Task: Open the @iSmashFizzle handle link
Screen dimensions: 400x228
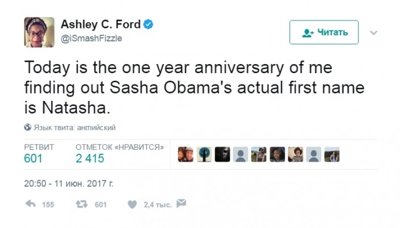Action: point(91,38)
